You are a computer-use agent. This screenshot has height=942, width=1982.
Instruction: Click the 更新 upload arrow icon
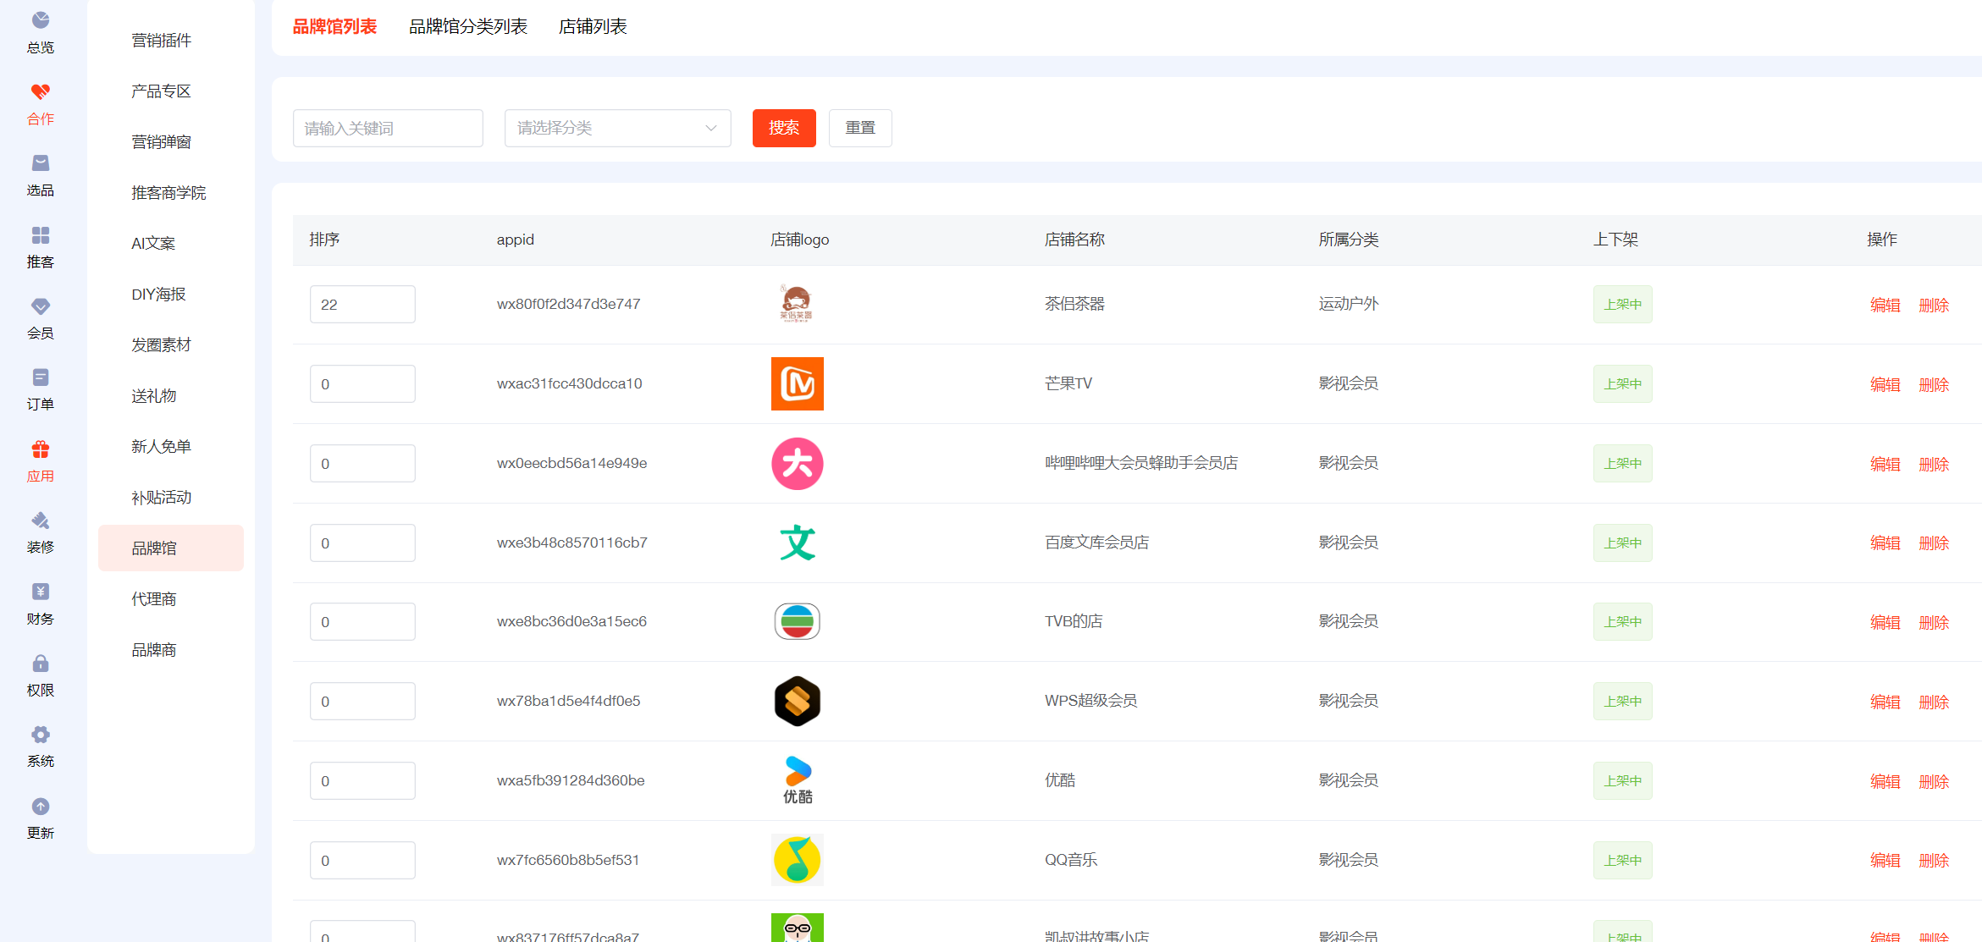pyautogui.click(x=40, y=807)
